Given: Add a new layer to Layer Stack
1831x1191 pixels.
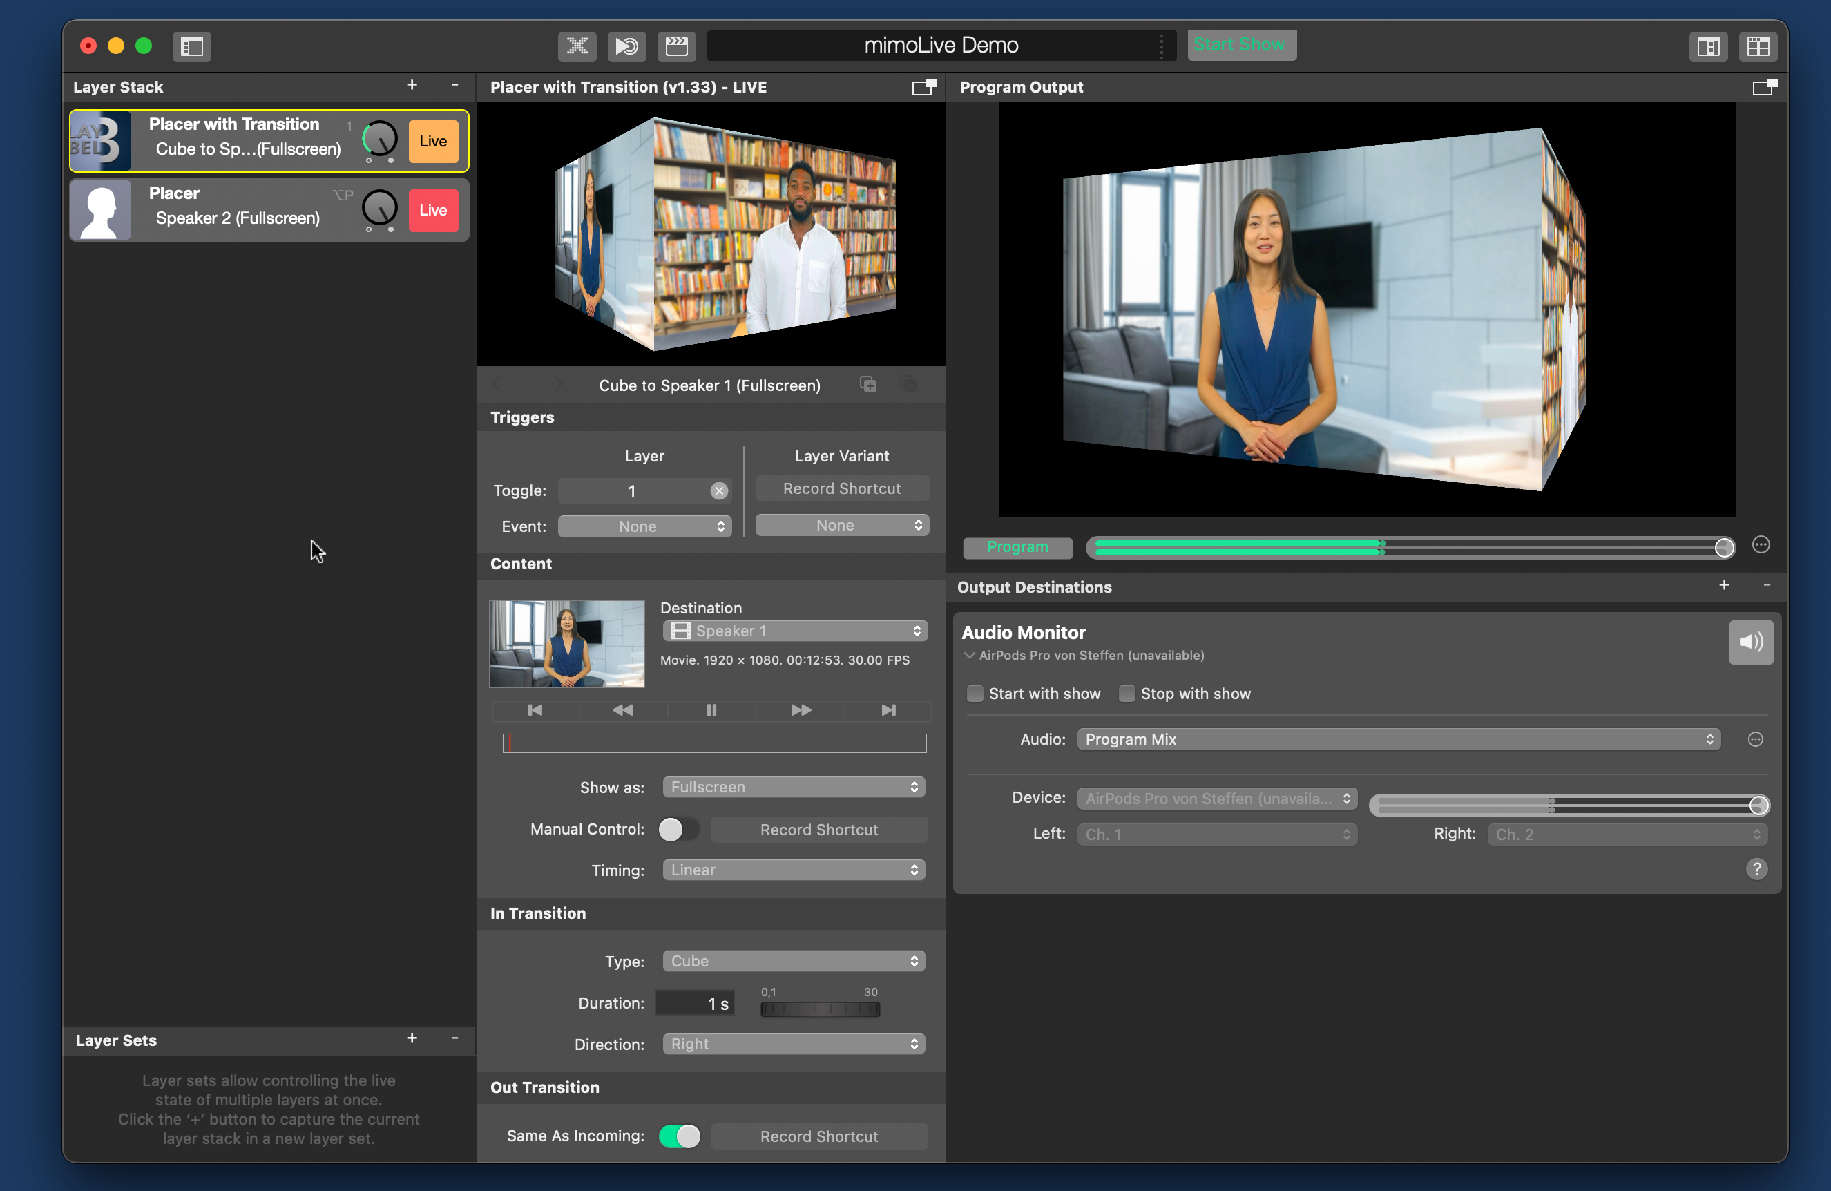Looking at the screenshot, I should pyautogui.click(x=412, y=86).
